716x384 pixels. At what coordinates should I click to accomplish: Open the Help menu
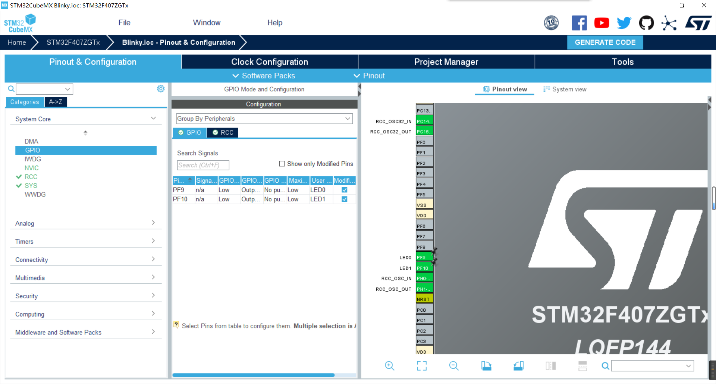(x=275, y=23)
